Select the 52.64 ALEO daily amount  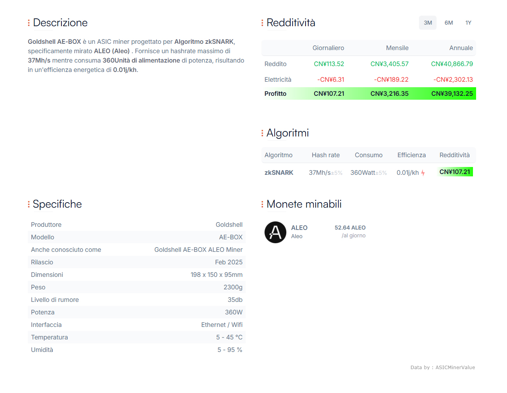point(350,228)
